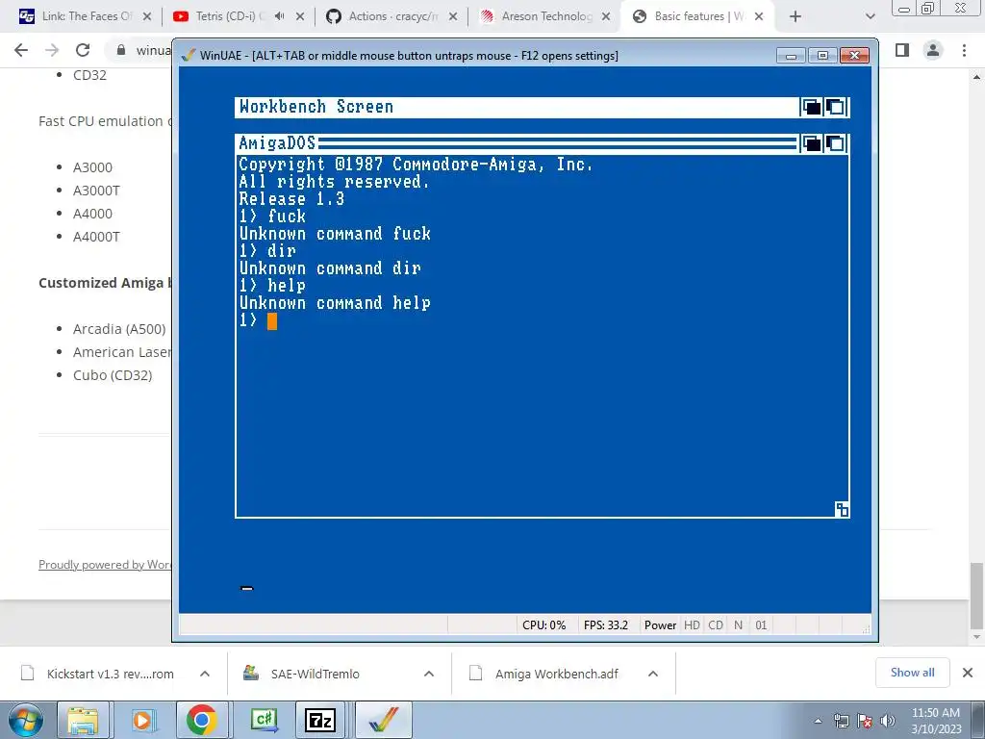
Task: Open taskbar clock and date
Action: click(x=936, y=721)
